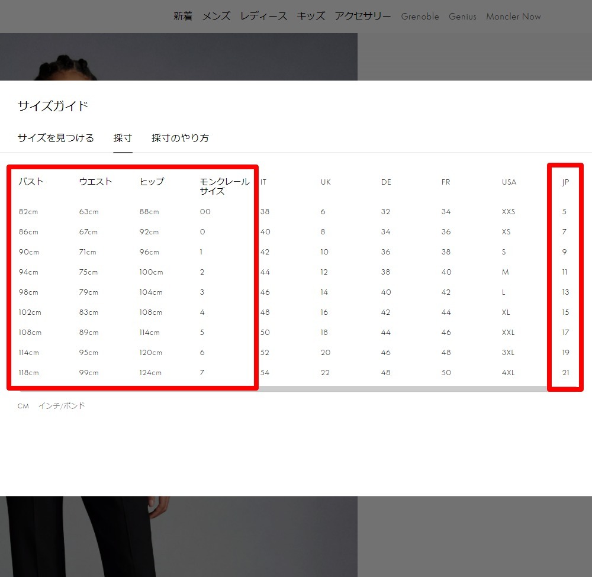
Task: Click the JP size 17 cell
Action: click(x=565, y=333)
